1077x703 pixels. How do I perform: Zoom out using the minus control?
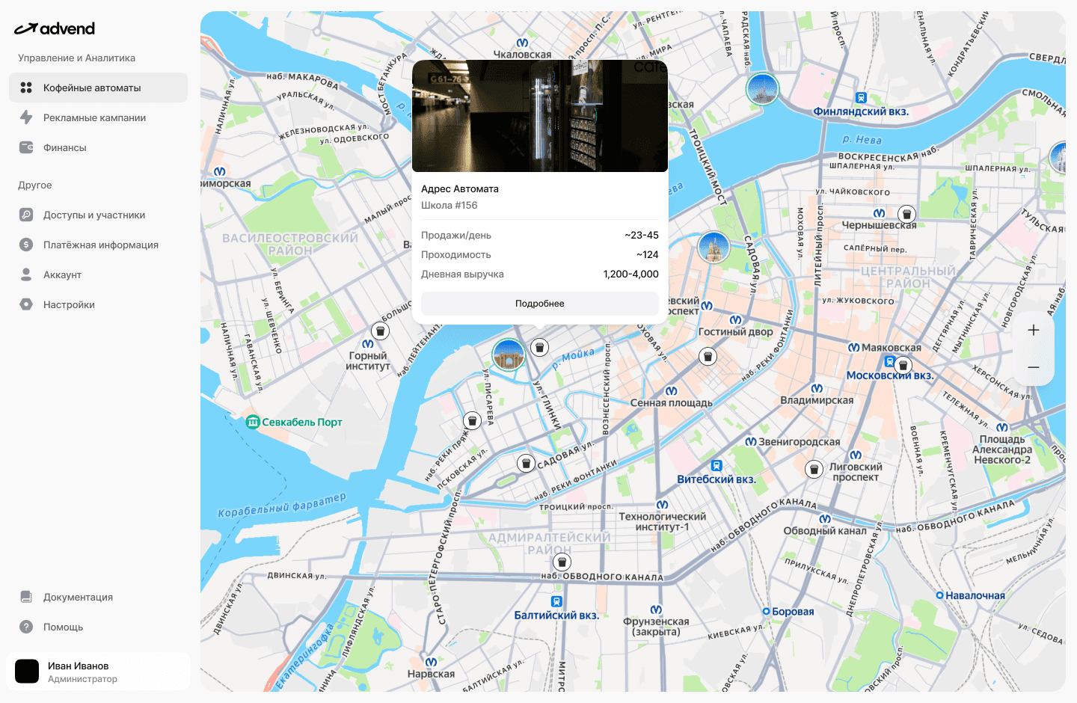point(1034,367)
